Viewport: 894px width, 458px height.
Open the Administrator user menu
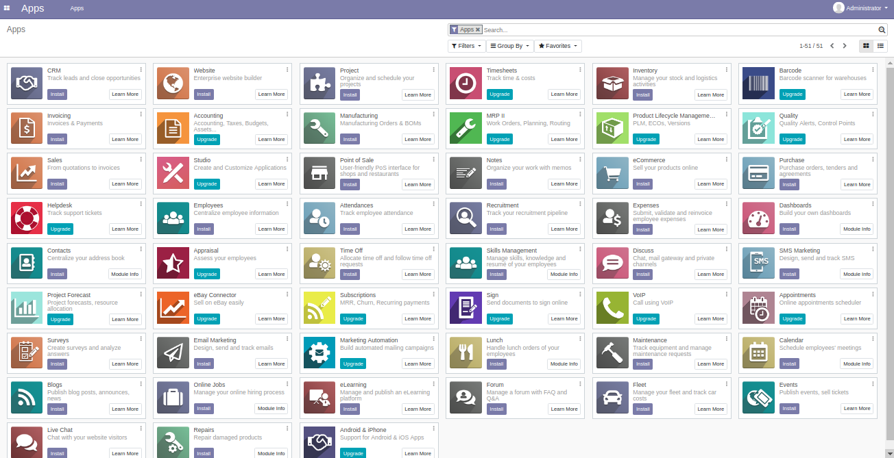coord(860,8)
